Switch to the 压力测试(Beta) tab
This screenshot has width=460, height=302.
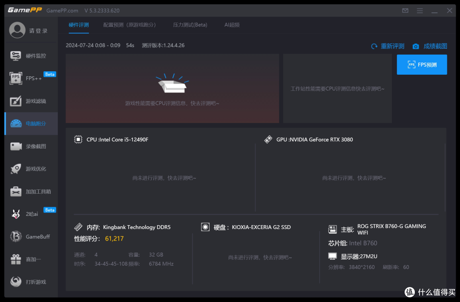click(190, 25)
